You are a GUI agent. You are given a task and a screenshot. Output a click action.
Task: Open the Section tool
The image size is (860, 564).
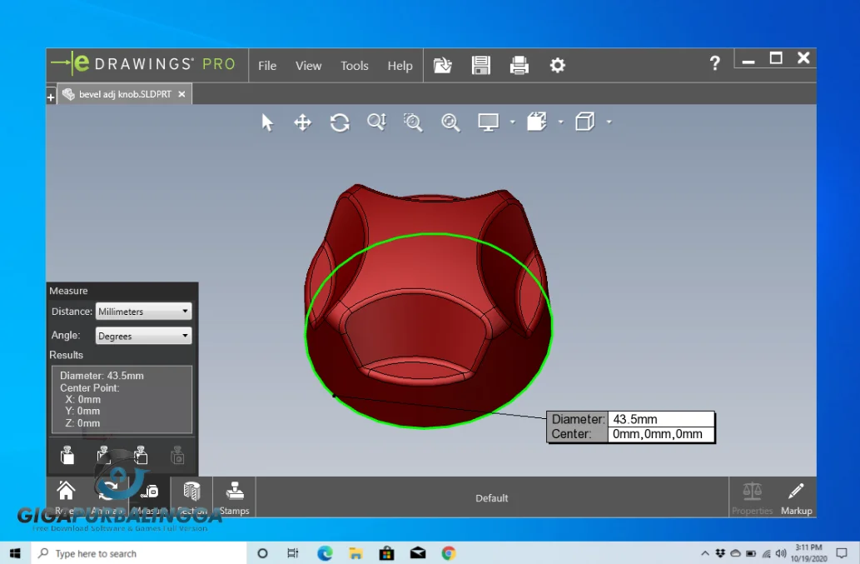(191, 493)
